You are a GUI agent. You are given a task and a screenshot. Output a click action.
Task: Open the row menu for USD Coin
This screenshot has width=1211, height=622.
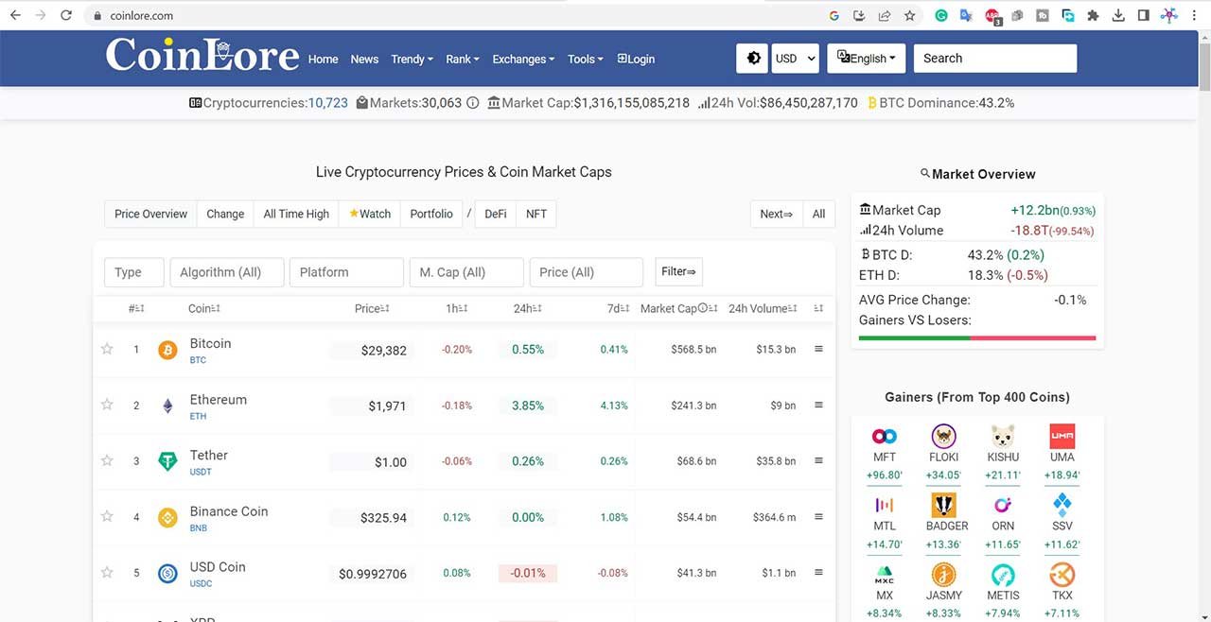point(818,572)
